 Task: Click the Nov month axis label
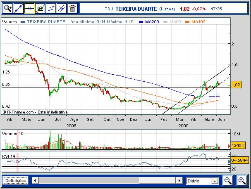click(x=120, y=120)
